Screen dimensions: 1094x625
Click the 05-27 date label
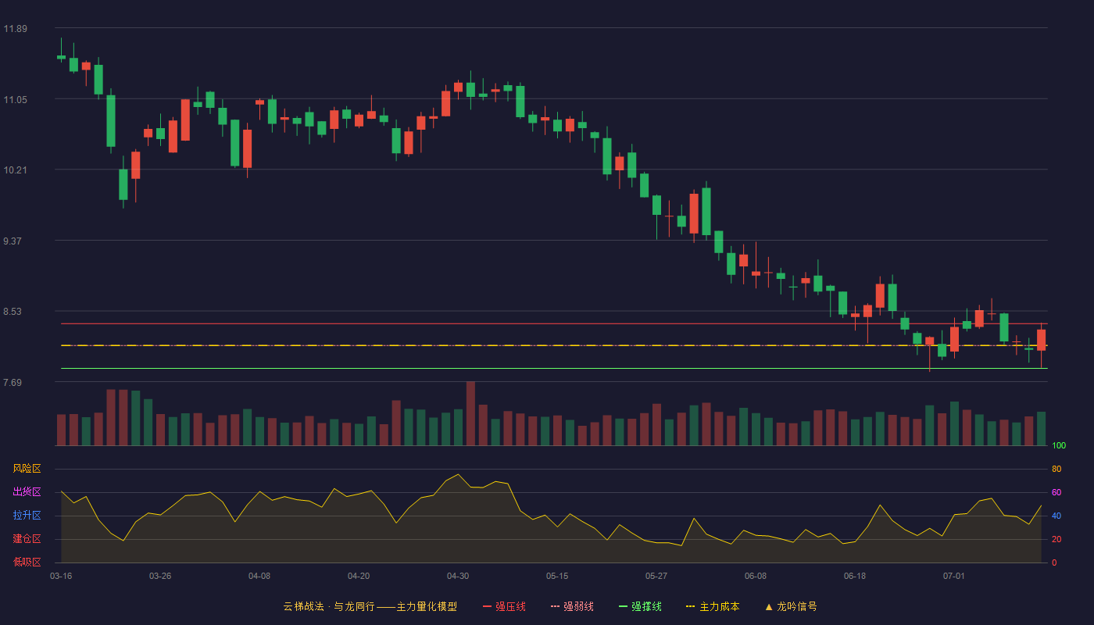click(x=656, y=576)
